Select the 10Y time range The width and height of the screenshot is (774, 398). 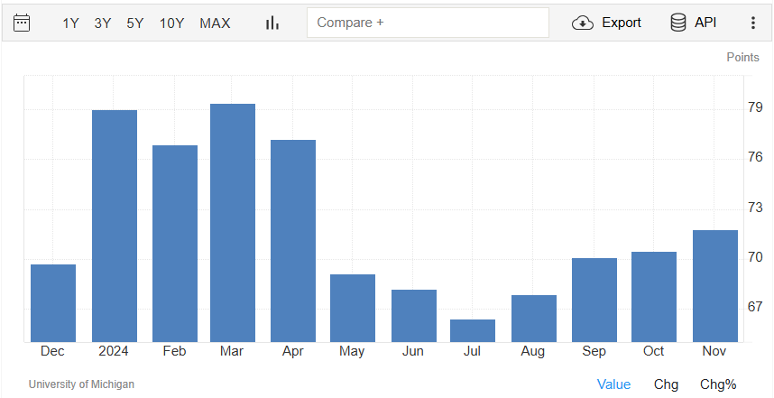(x=171, y=23)
